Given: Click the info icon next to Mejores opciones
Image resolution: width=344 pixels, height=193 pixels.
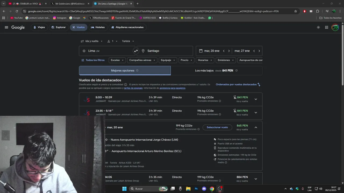Looking at the screenshot, I should pos(137,70).
